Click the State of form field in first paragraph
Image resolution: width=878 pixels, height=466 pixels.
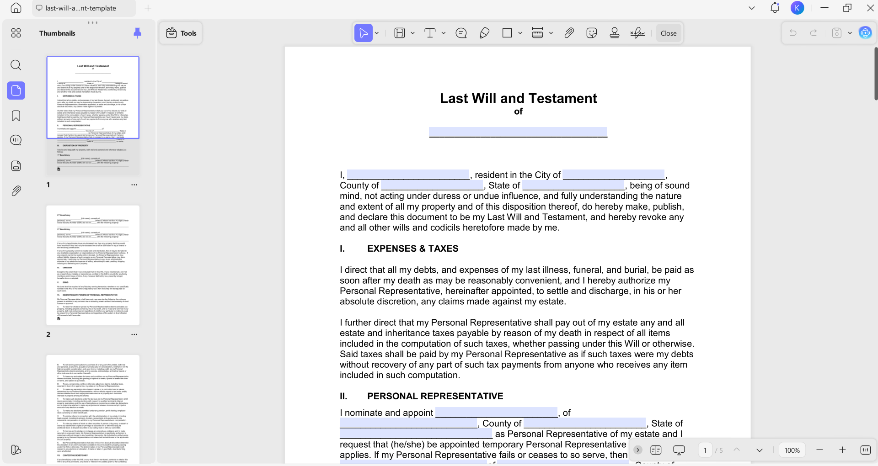(573, 185)
